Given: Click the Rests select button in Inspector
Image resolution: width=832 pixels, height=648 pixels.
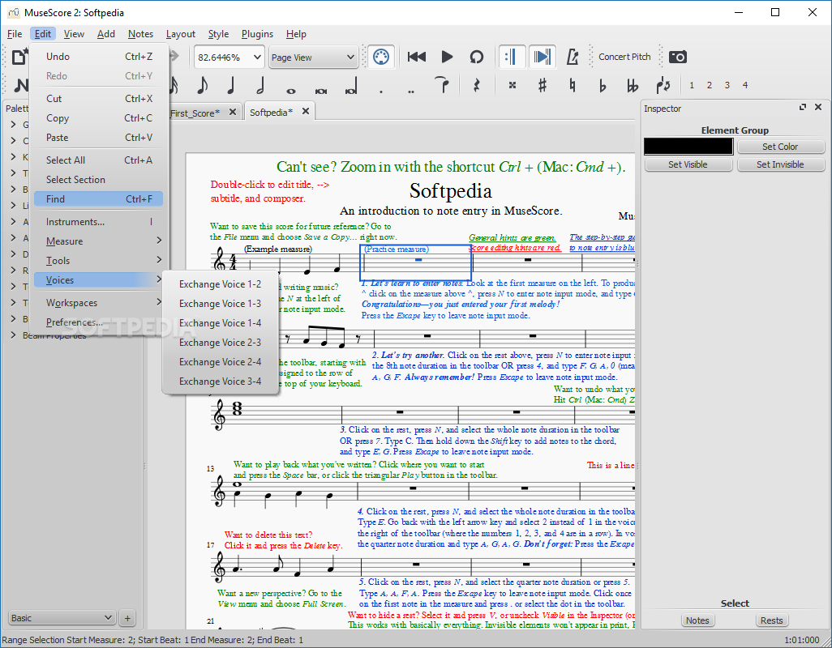Looking at the screenshot, I should 771,620.
